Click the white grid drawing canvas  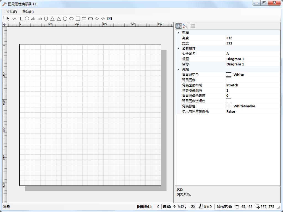tap(90, 115)
